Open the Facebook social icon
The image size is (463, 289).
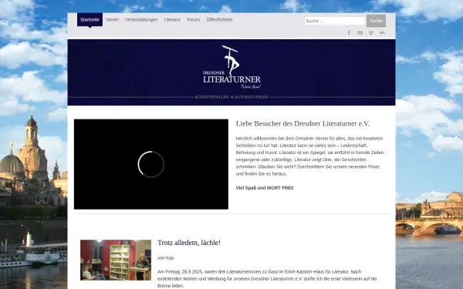(349, 32)
